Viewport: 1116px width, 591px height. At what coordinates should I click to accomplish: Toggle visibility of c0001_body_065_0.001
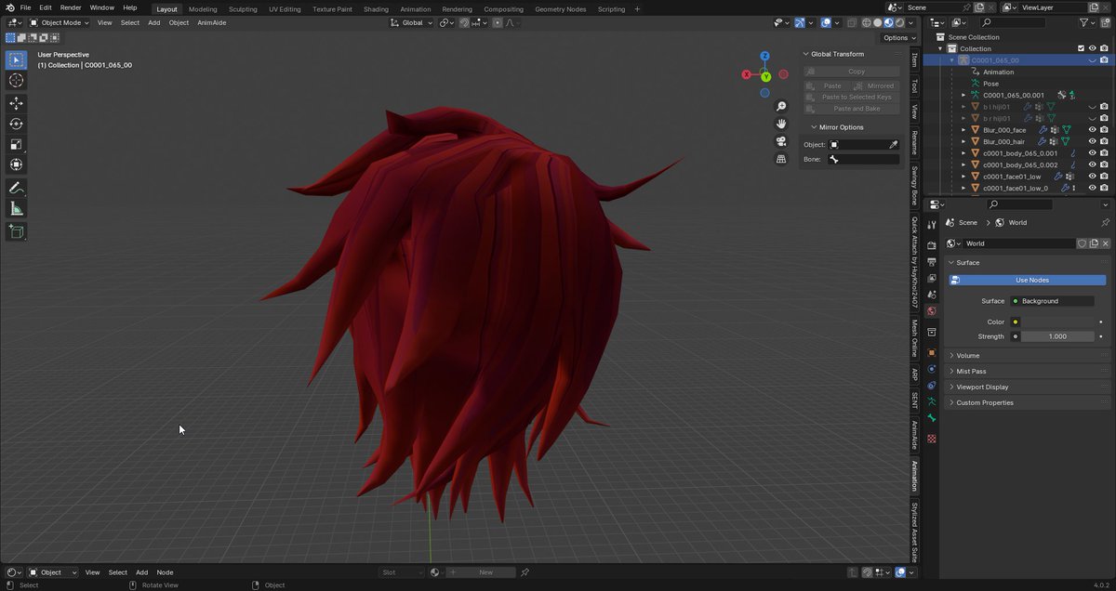(x=1093, y=153)
